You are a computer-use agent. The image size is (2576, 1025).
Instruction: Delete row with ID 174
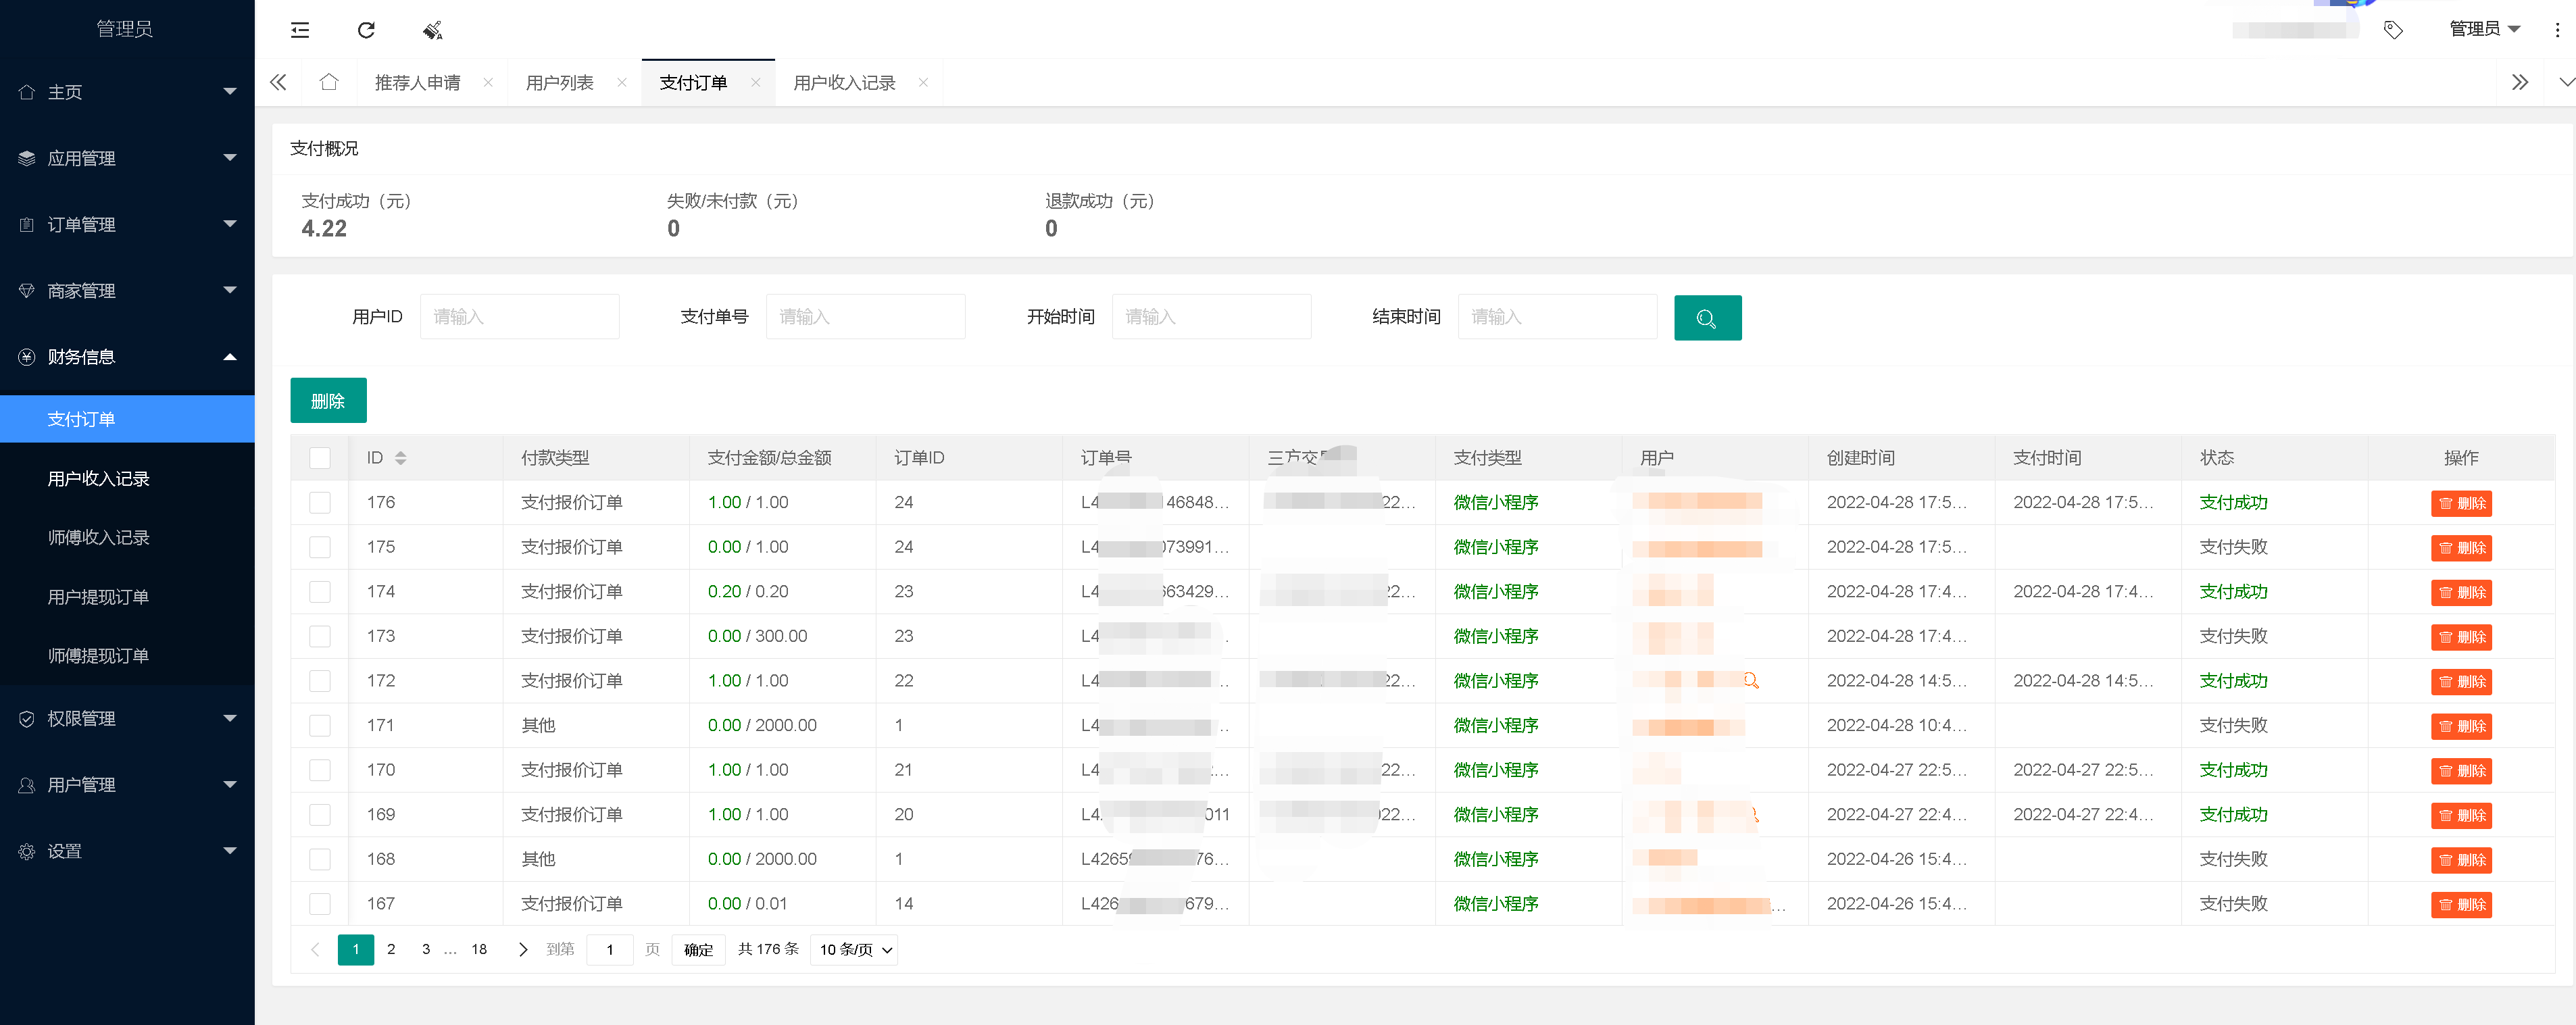(2460, 592)
